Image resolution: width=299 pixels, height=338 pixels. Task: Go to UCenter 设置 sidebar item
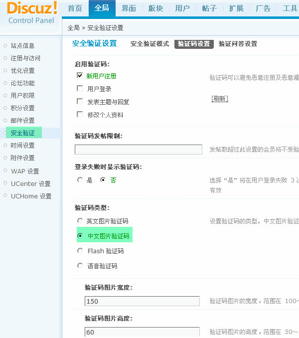point(31,183)
